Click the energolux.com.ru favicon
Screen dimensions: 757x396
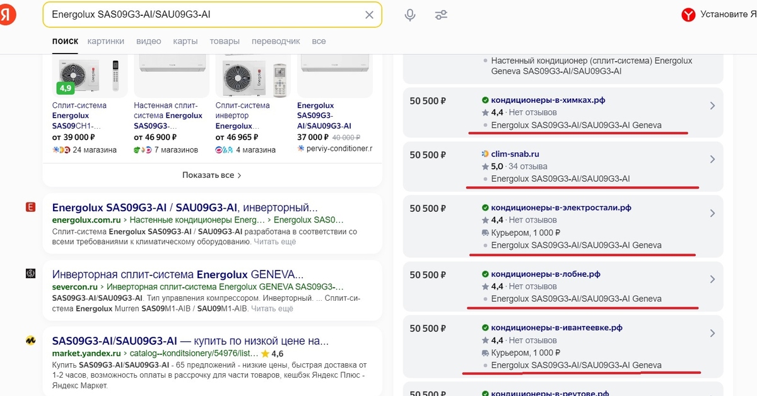[x=30, y=207]
